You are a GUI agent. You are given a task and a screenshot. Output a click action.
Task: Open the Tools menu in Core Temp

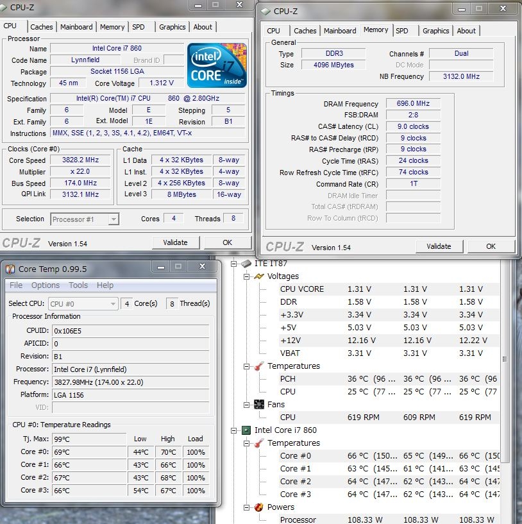(78, 285)
